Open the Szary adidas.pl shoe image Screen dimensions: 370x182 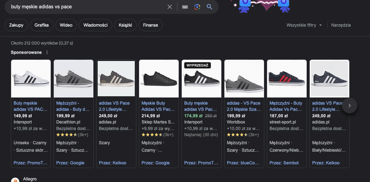(116, 79)
